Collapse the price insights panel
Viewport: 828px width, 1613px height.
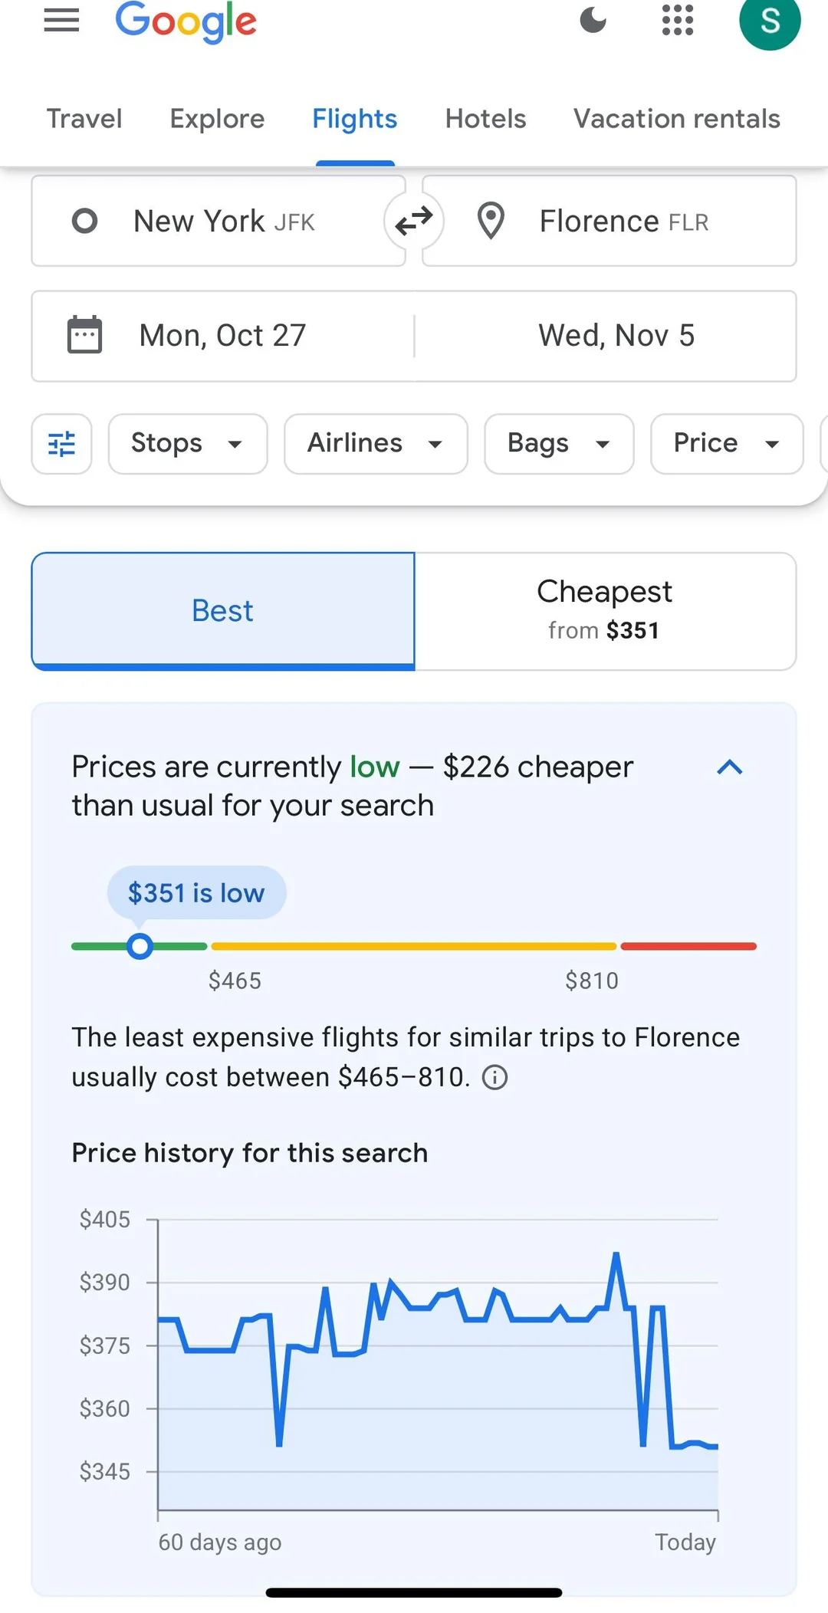pyautogui.click(x=730, y=767)
